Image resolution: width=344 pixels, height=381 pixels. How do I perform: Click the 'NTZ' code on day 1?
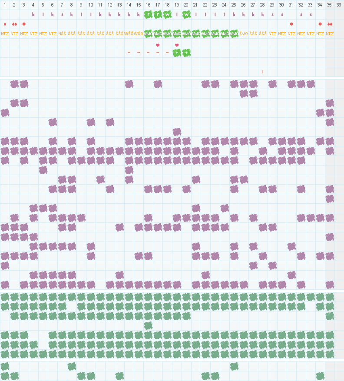click(x=5, y=33)
